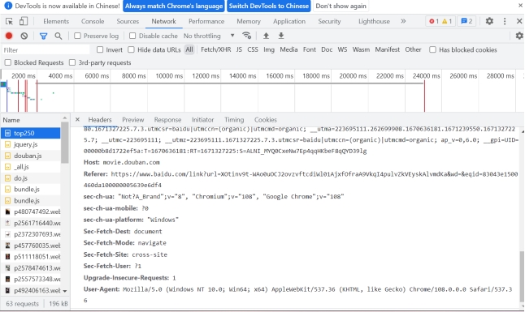Click Switch DevTools to Chinese button
Image resolution: width=525 pixels, height=312 pixels.
(x=268, y=6)
